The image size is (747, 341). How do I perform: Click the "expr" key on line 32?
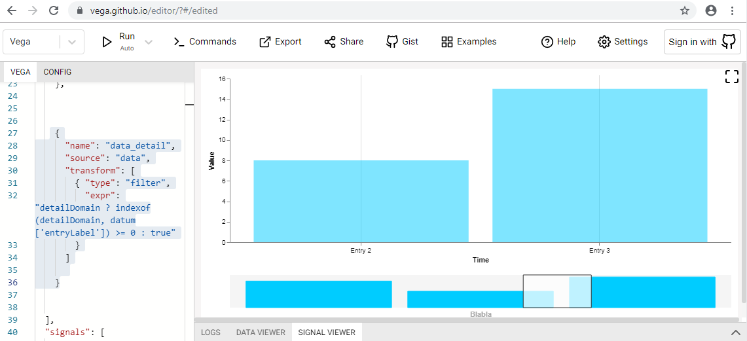[x=100, y=195]
